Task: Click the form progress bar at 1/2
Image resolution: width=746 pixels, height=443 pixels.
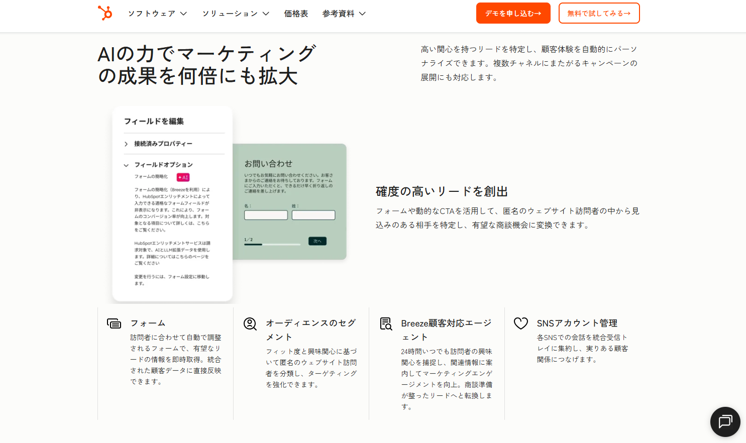Action: click(x=272, y=245)
